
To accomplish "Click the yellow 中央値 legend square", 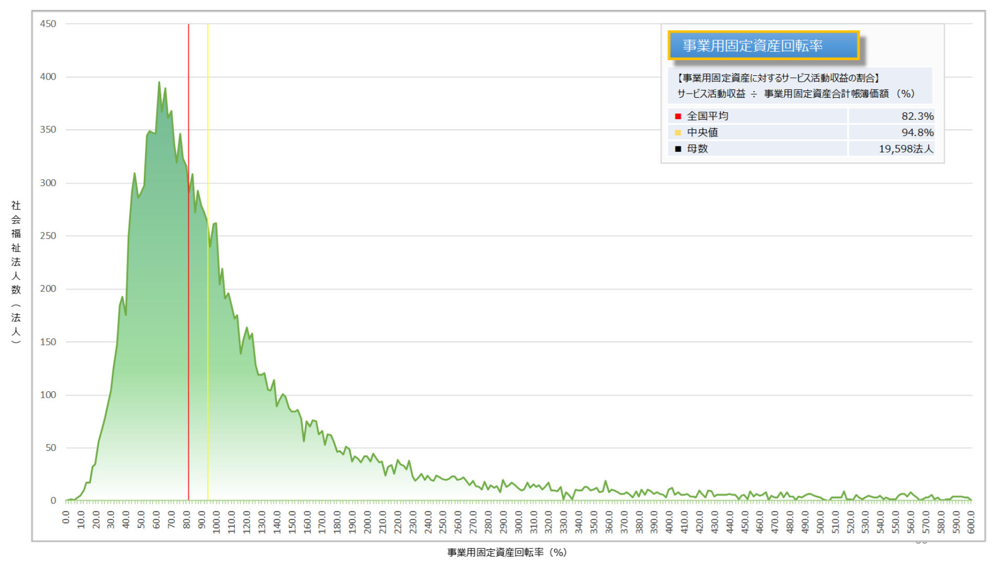I will (678, 132).
